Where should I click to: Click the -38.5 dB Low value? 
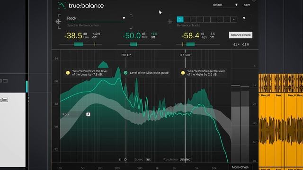(x=73, y=36)
